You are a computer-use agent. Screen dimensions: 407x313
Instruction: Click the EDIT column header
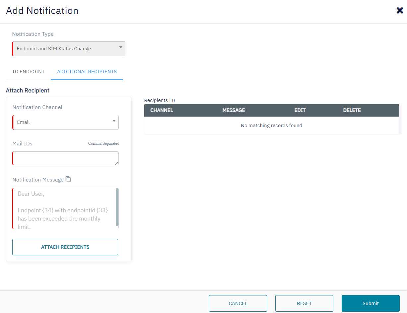tap(300, 110)
